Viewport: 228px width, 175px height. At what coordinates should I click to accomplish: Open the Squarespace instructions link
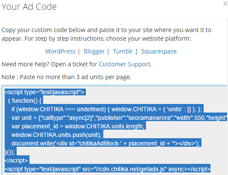point(159,52)
